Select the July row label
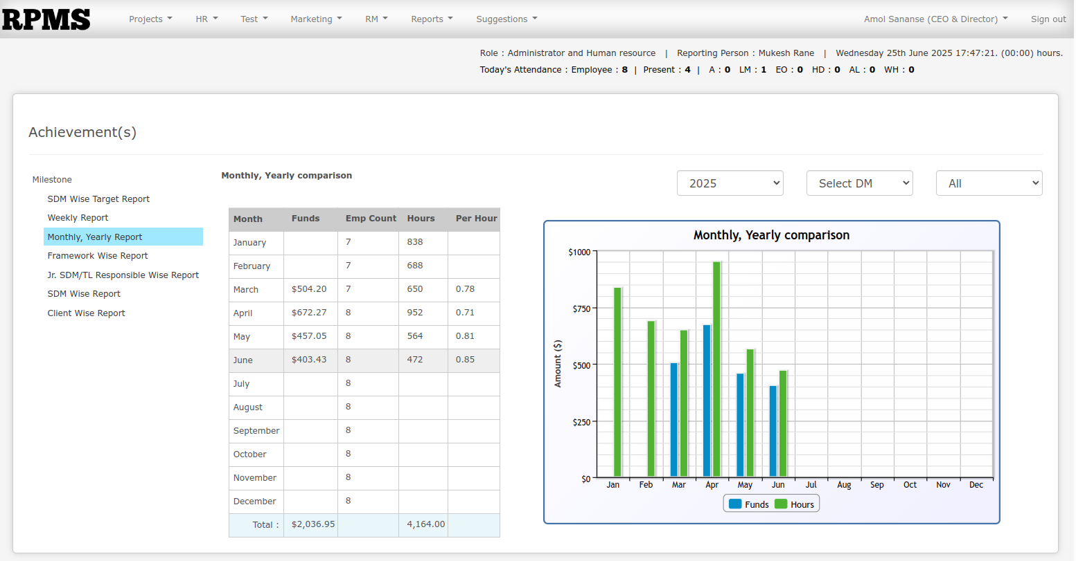The height and width of the screenshot is (561, 1076). point(241,384)
